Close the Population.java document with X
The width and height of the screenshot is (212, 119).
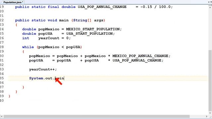[x=211, y=2]
